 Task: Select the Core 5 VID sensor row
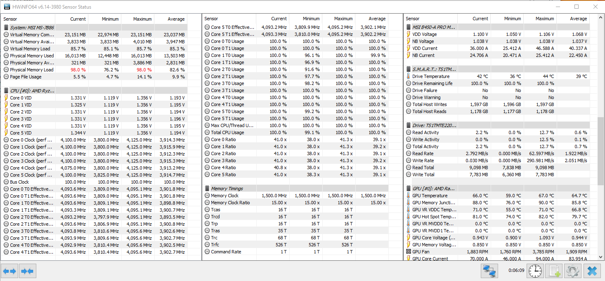95,133
